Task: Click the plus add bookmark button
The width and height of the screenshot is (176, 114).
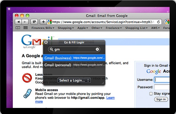Action: tap(44, 22)
